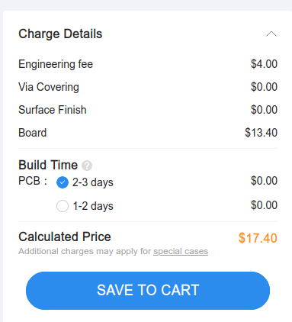This screenshot has width=292, height=322.
Task: Collapse the Charge Details section chevron
Action: point(271,34)
